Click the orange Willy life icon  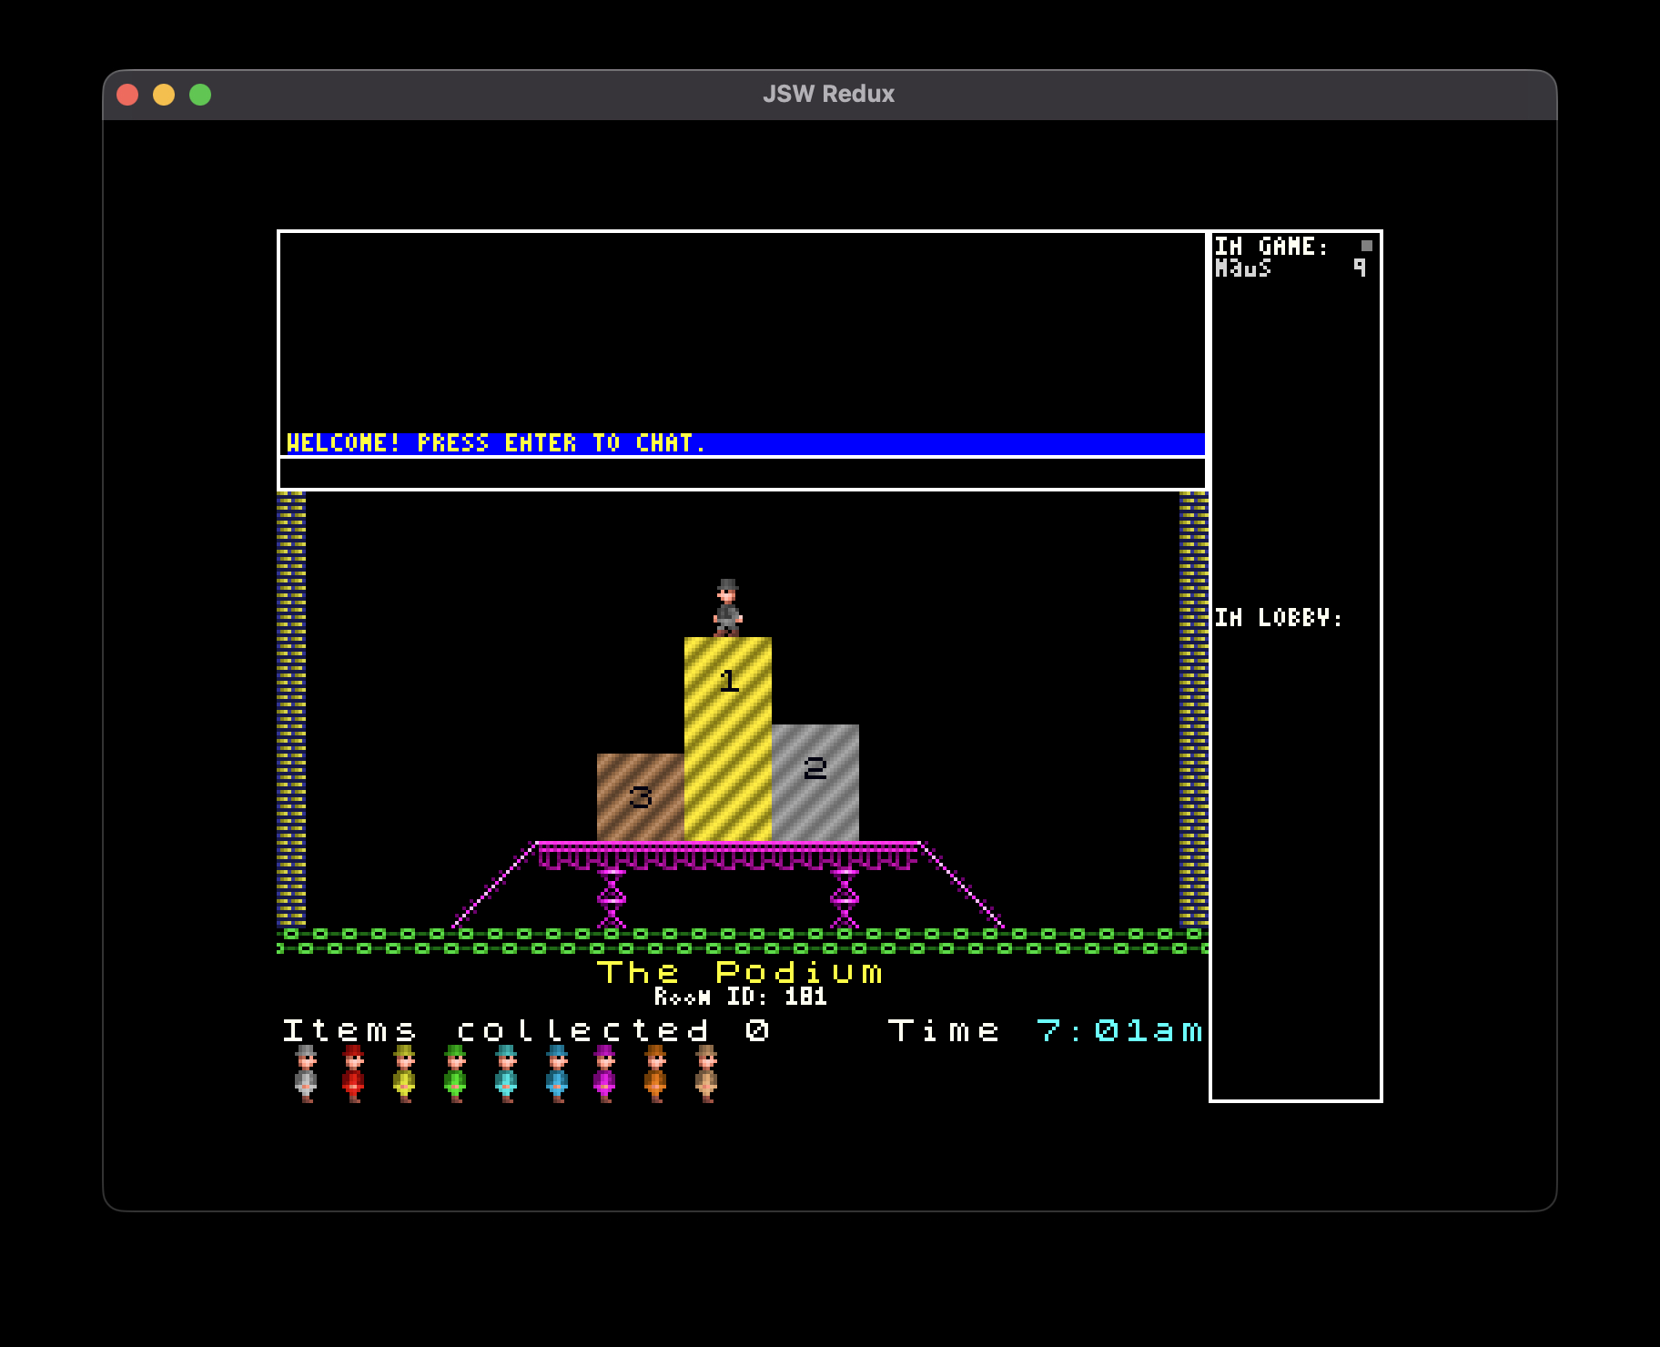(655, 1074)
